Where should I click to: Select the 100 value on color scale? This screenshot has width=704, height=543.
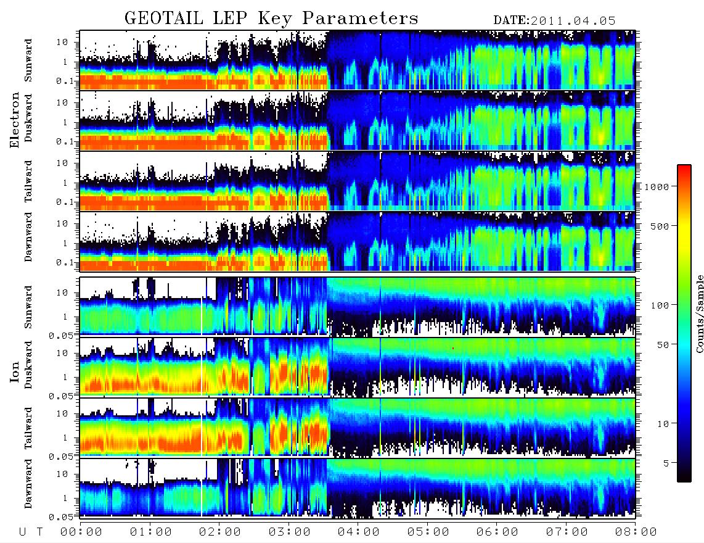pyautogui.click(x=660, y=305)
